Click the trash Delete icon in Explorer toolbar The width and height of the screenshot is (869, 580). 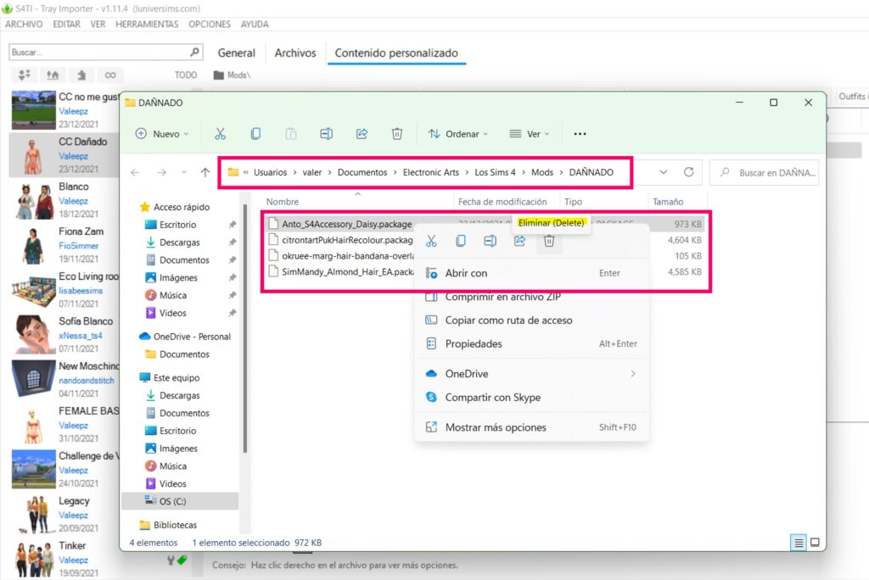397,133
